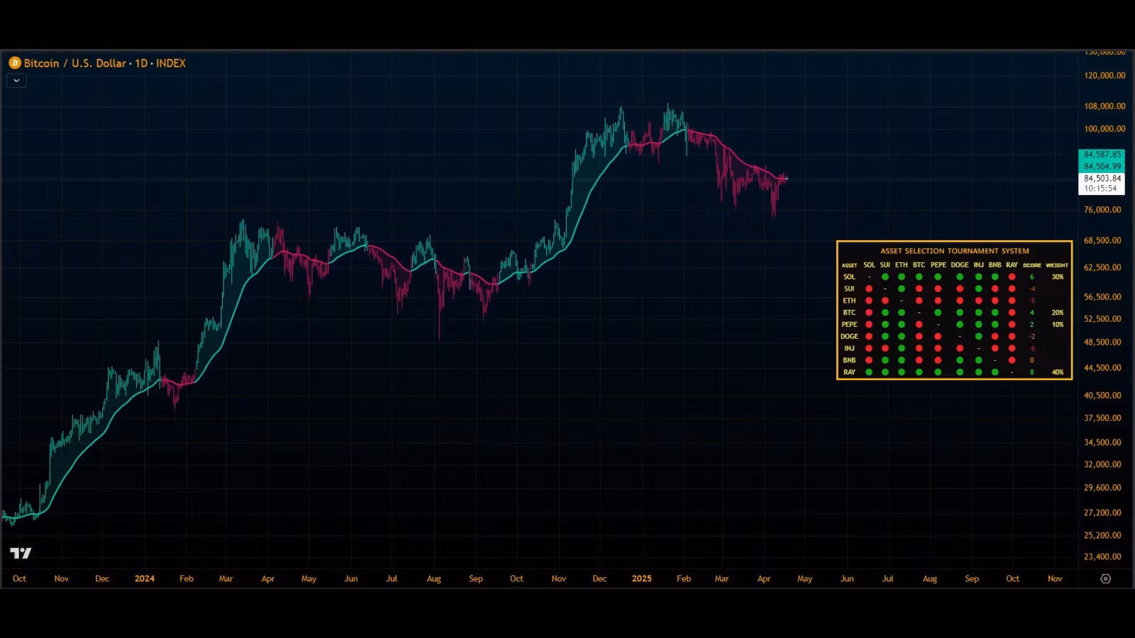Screen dimensions: 1135x638
Task: Click the green dot in BTC row, PEPE column
Action: point(938,313)
